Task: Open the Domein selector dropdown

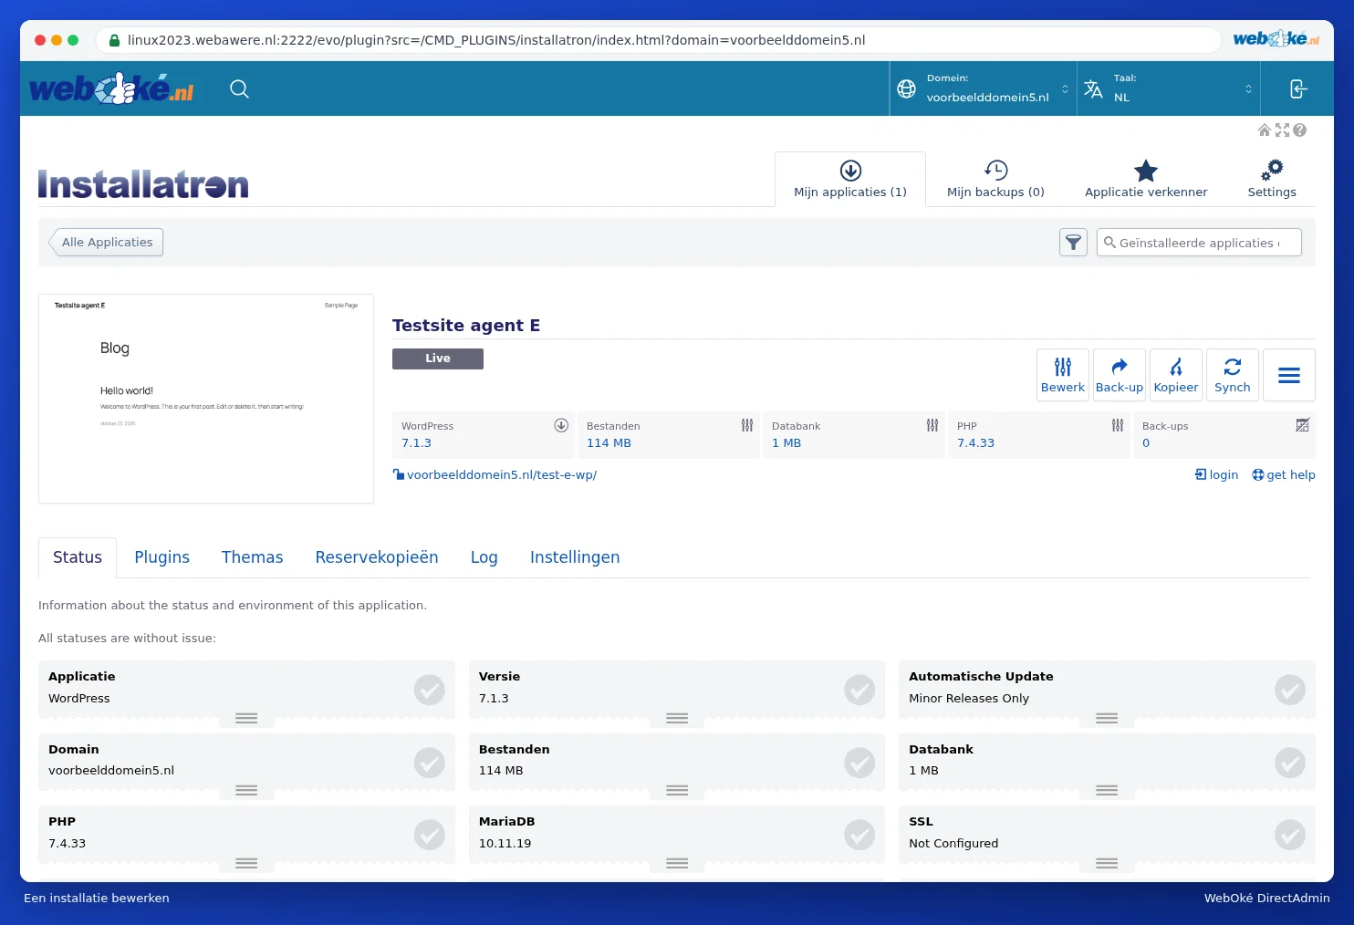Action: click(984, 88)
